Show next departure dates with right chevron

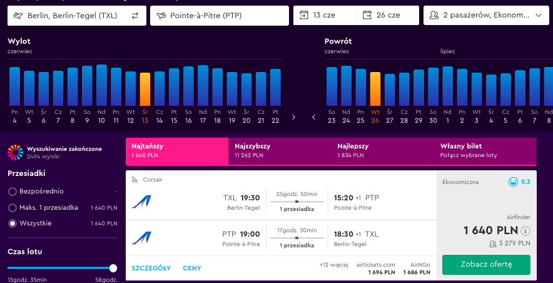[x=293, y=117]
